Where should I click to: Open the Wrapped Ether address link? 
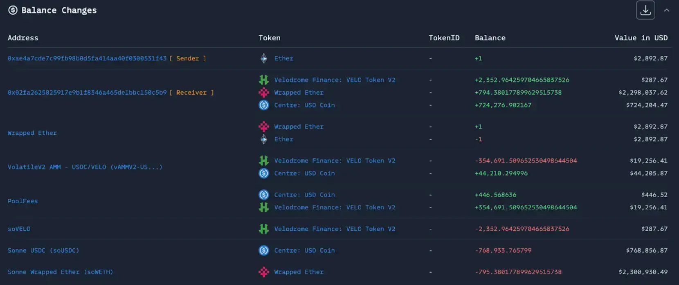point(32,133)
